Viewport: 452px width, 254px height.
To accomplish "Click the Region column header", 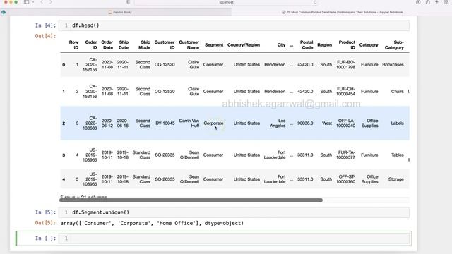I will tap(325, 45).
